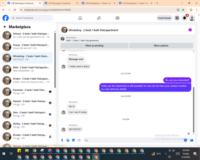The height and width of the screenshot is (160, 200).
Task: Open the tab search dropdown arrow
Action: tap(3, 3)
